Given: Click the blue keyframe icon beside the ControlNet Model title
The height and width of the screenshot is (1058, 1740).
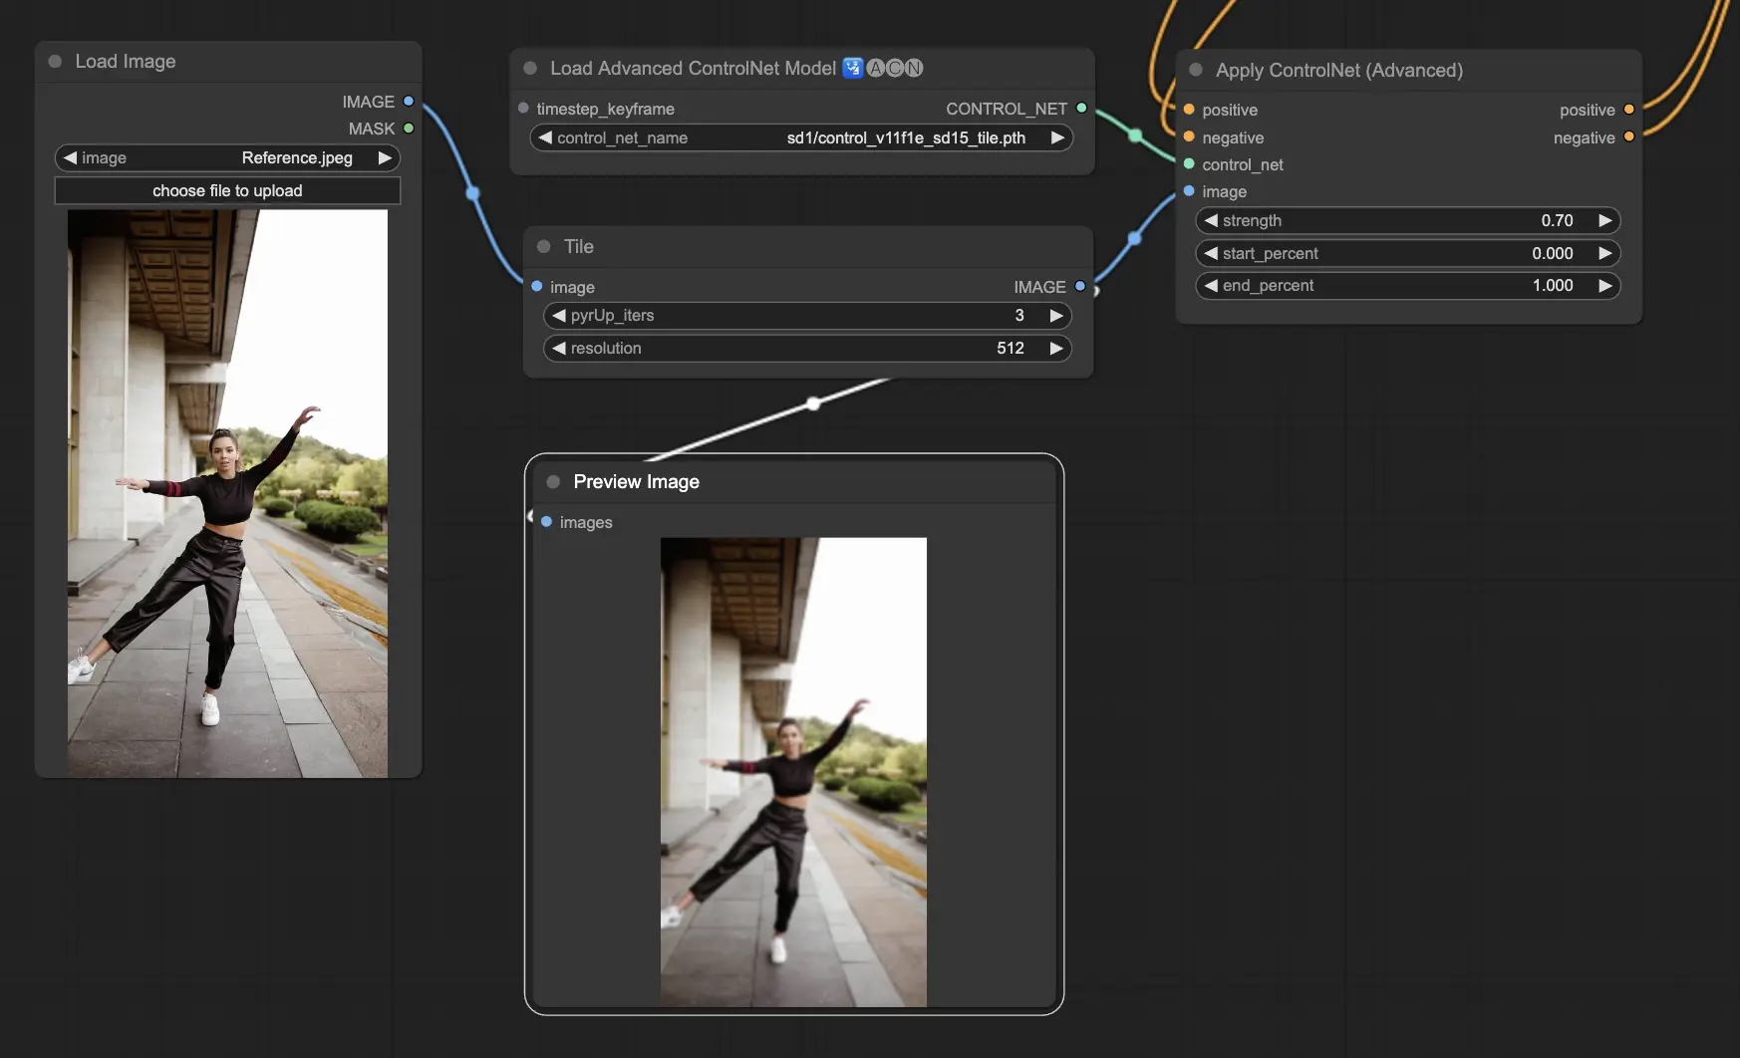Looking at the screenshot, I should (x=852, y=69).
